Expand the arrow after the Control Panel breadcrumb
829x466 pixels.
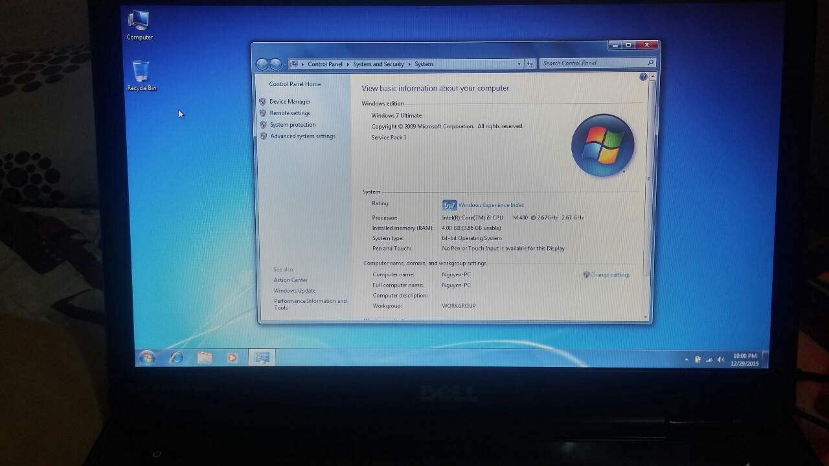[x=348, y=64]
